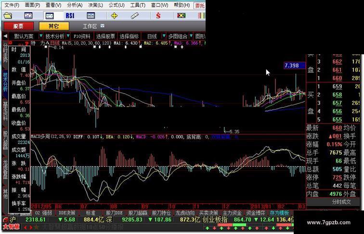Open the 工具(T) menu
This screenshot has width=364, height=234.
point(138,5)
